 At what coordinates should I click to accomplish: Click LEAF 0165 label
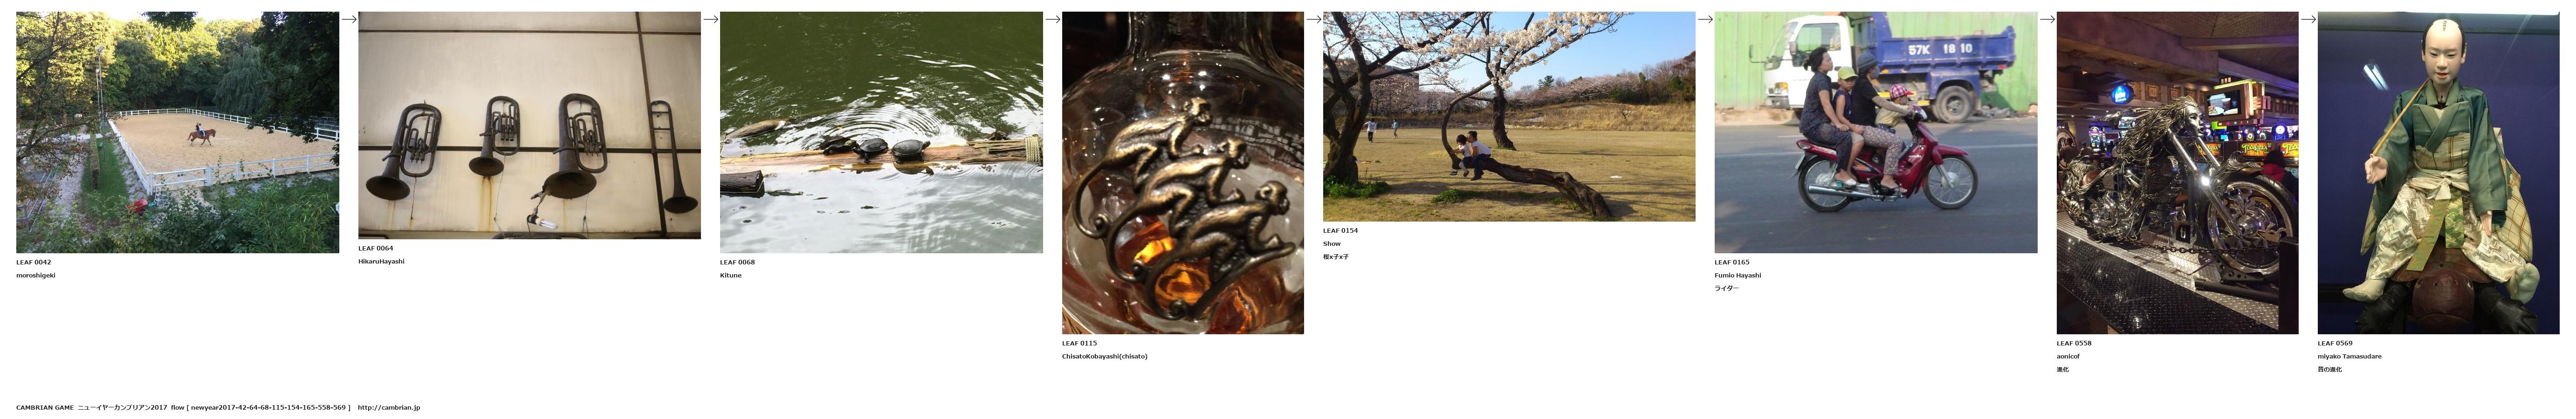click(x=1732, y=262)
